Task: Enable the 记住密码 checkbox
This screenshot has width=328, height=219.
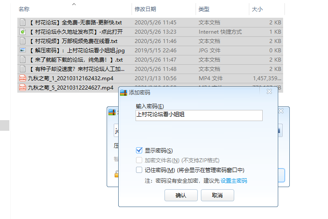Action: pyautogui.click(x=139, y=170)
